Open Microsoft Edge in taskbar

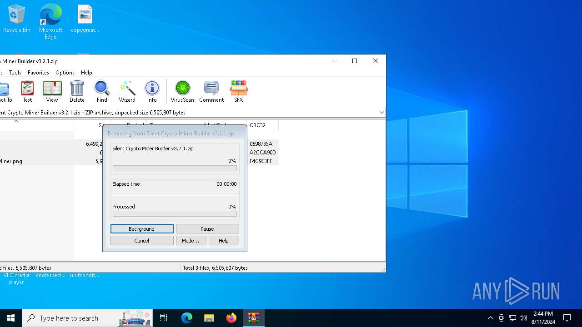coord(187,318)
